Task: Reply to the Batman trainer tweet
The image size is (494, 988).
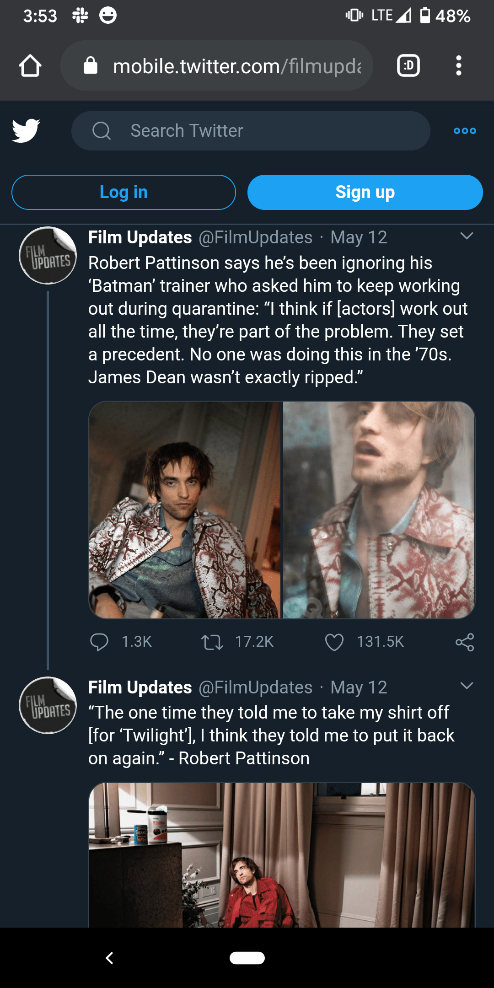Action: click(x=99, y=642)
